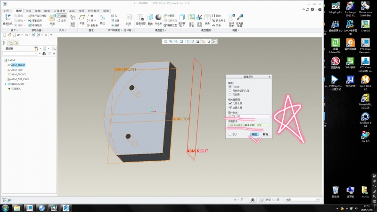The height and width of the screenshot is (212, 377).
Task: Switch to the 应用程序 ribbon tab
Action: [93, 11]
